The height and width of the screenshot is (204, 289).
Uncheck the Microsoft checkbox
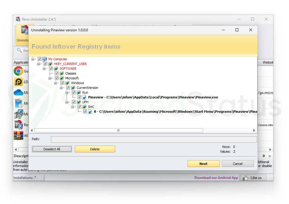click(x=57, y=78)
